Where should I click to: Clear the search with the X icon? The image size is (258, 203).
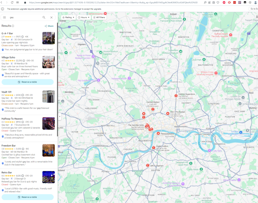click(x=52, y=17)
